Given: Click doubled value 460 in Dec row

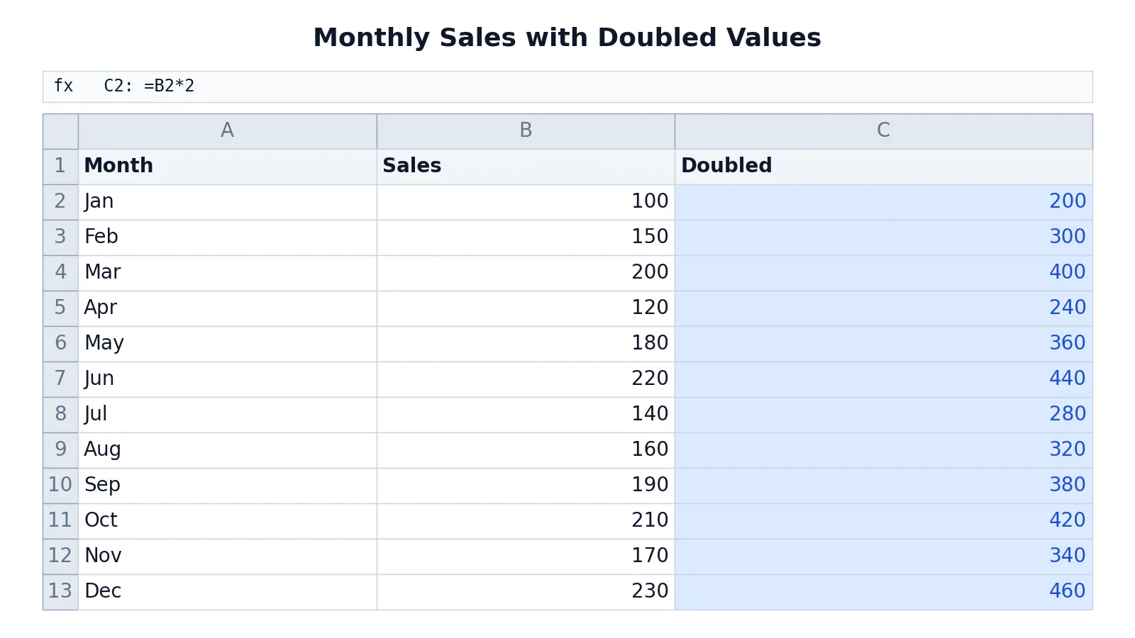Looking at the screenshot, I should coord(883,592).
